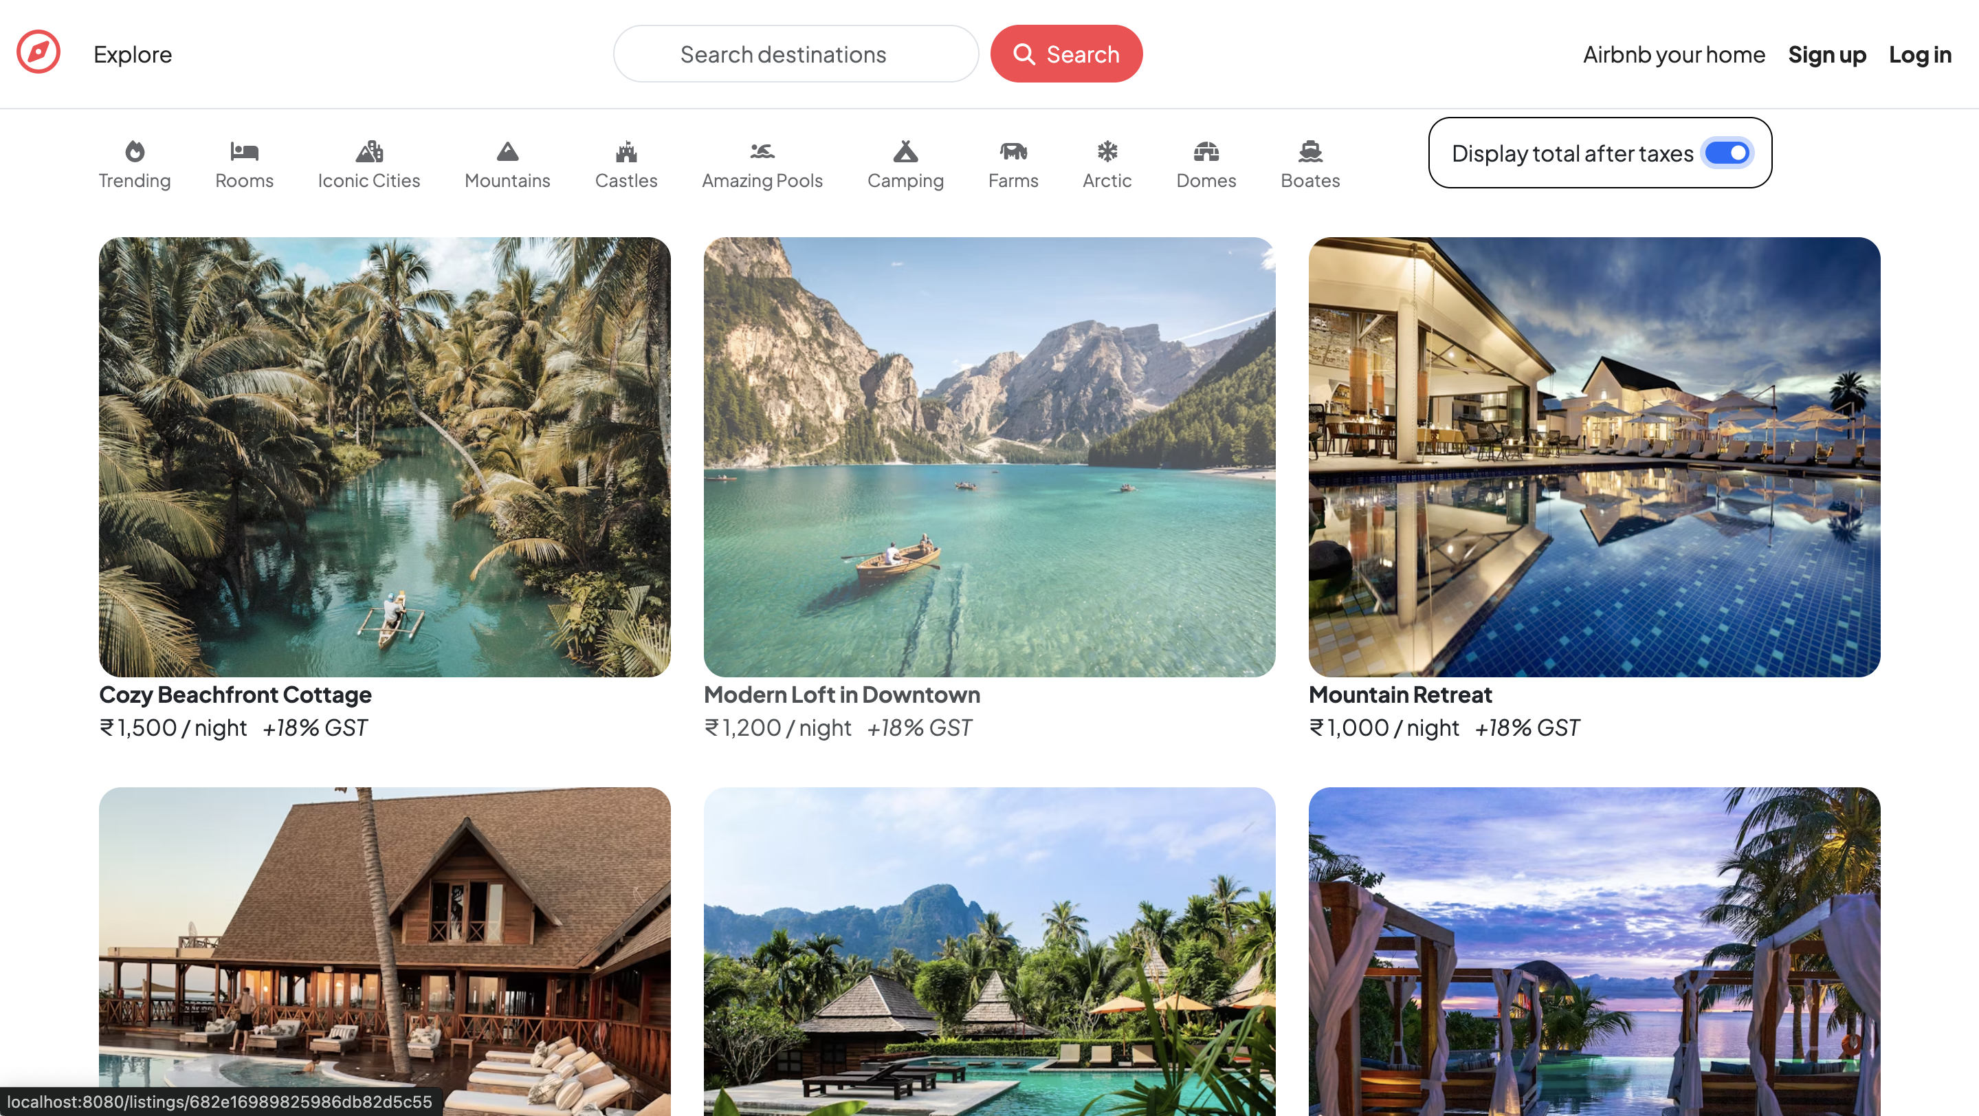Click the Sign up link

[x=1826, y=54]
